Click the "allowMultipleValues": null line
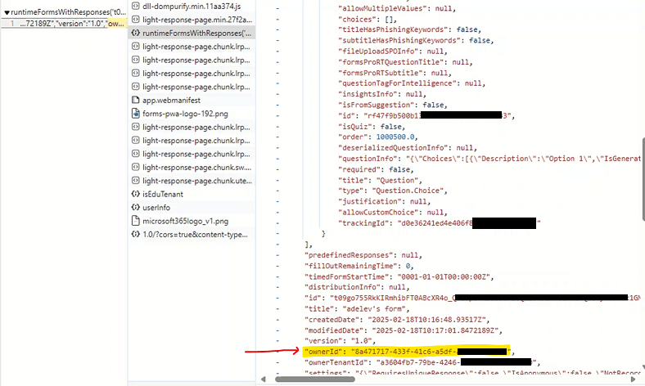 point(397,8)
